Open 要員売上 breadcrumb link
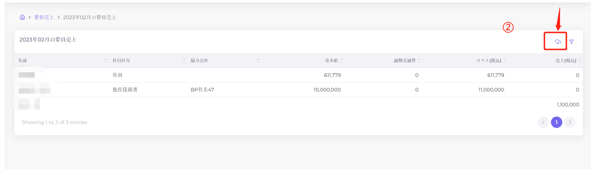This screenshot has height=169, width=591. [x=44, y=17]
